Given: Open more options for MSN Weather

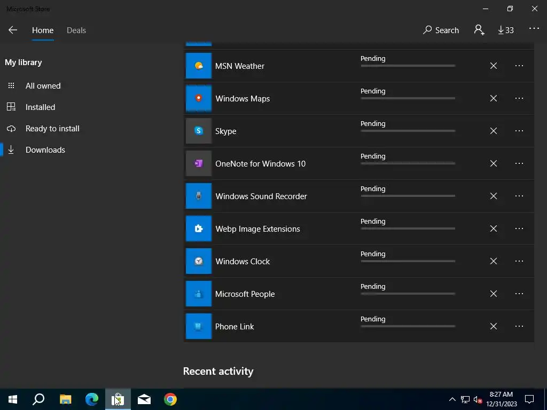Looking at the screenshot, I should (519, 66).
